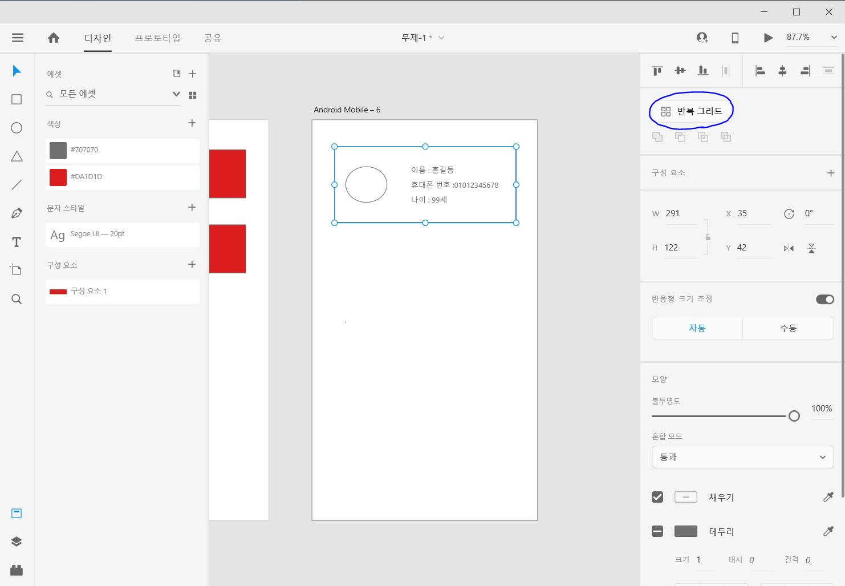Toggle the aspect ratio lock
The width and height of the screenshot is (845, 586).
(x=708, y=237)
